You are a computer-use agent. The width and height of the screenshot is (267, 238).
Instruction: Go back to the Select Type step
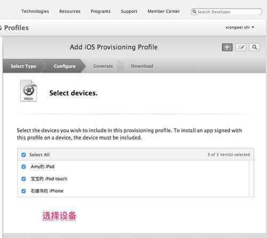pos(23,66)
